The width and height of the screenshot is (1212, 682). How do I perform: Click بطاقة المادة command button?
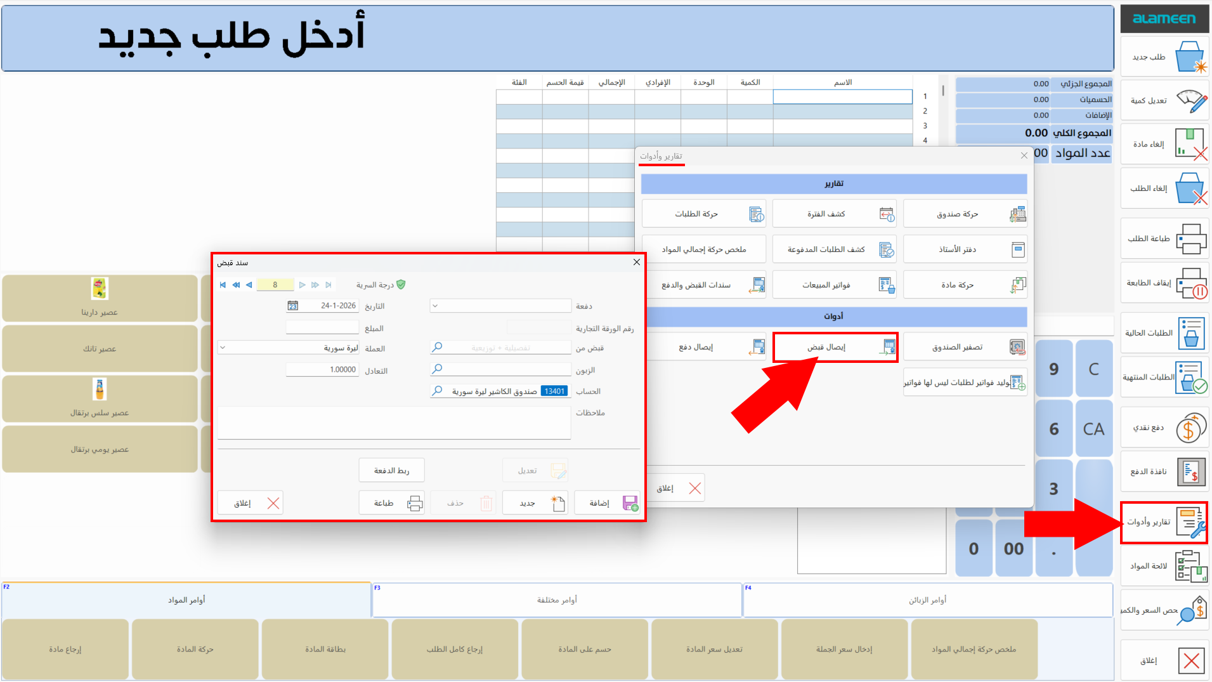pos(325,649)
